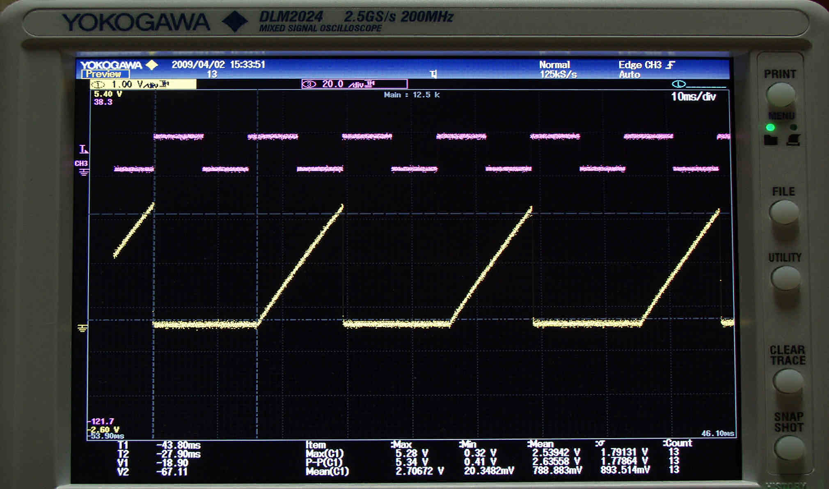
Task: Click the folder icon under MENU
Action: click(x=771, y=140)
